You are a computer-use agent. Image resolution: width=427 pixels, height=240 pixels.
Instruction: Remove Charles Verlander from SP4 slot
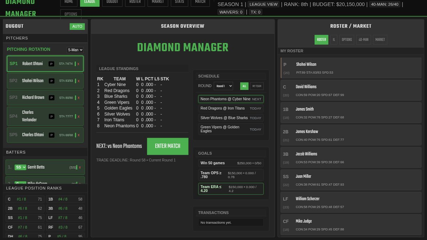78,117
